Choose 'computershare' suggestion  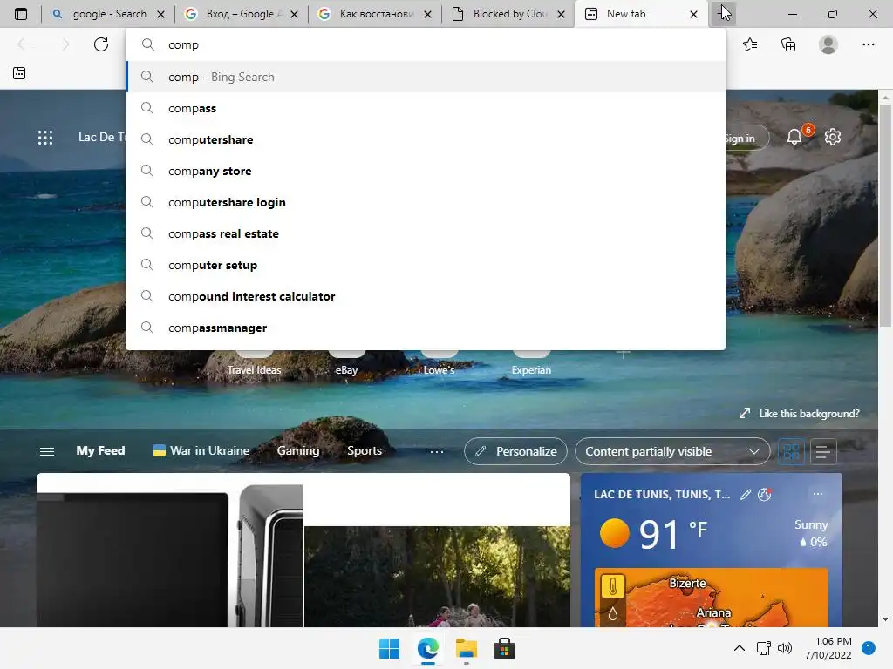[x=426, y=139]
